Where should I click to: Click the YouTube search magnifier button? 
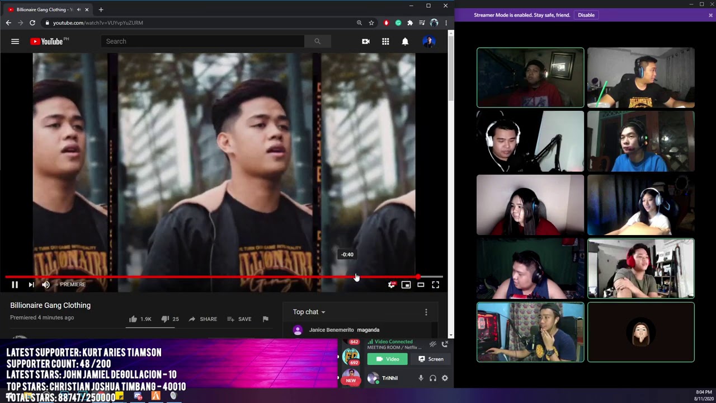[317, 41]
